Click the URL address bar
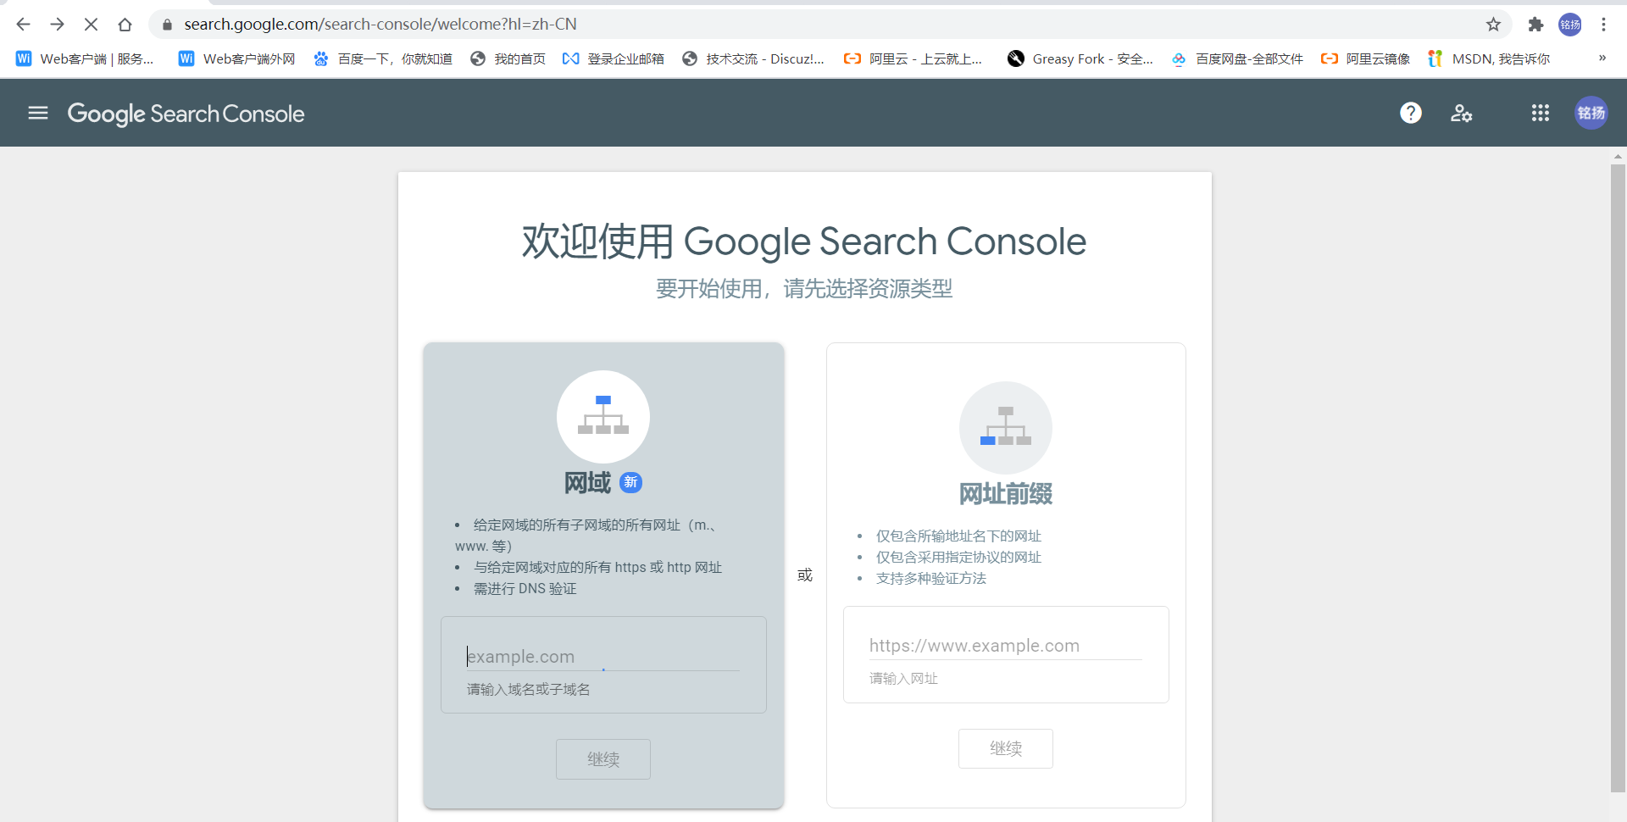Viewport: 1627px width, 822px height. (x=830, y=25)
